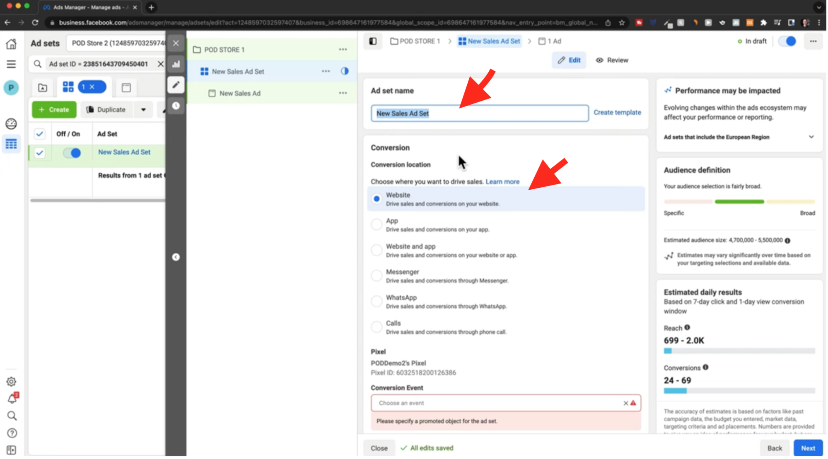This screenshot has width=828, height=459.
Task: Uncheck the New Sales Ad Set row checkbox
Action: click(x=40, y=153)
